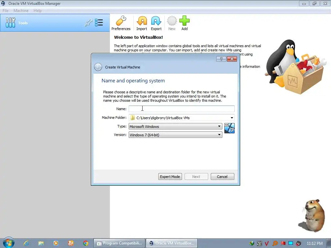Open Windows Media Player taskbar icon
This screenshot has height=248, width=331.
(x=56, y=243)
